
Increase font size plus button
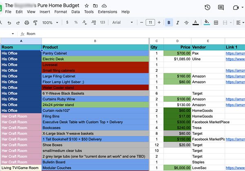click(159, 22)
